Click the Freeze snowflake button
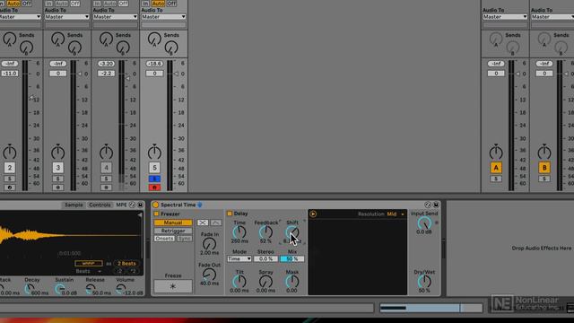 click(x=173, y=286)
